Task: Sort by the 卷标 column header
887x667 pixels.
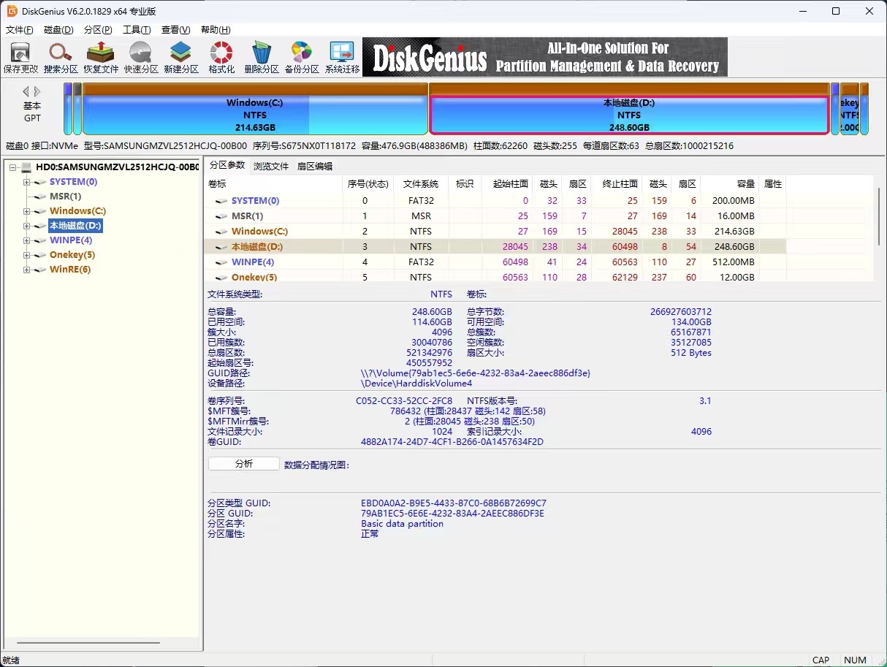Action: tap(273, 184)
